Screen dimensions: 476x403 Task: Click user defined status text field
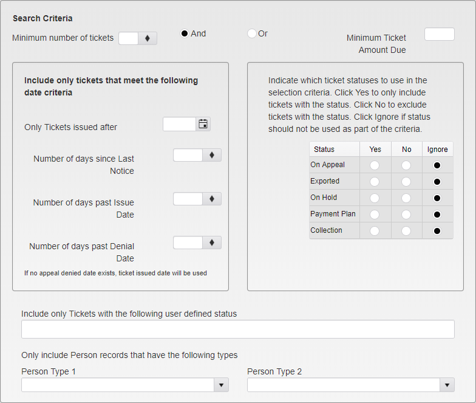(238, 329)
